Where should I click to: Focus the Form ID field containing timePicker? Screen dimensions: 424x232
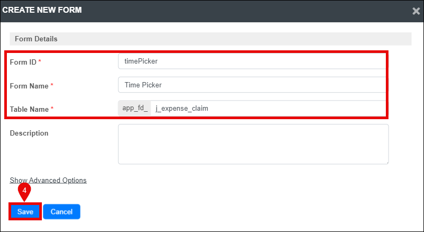pos(252,61)
